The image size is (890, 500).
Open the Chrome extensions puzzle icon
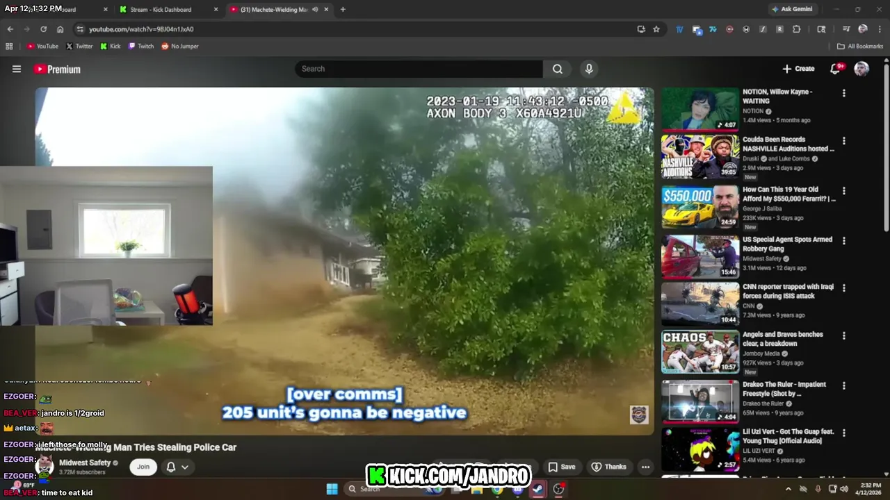[x=797, y=29]
